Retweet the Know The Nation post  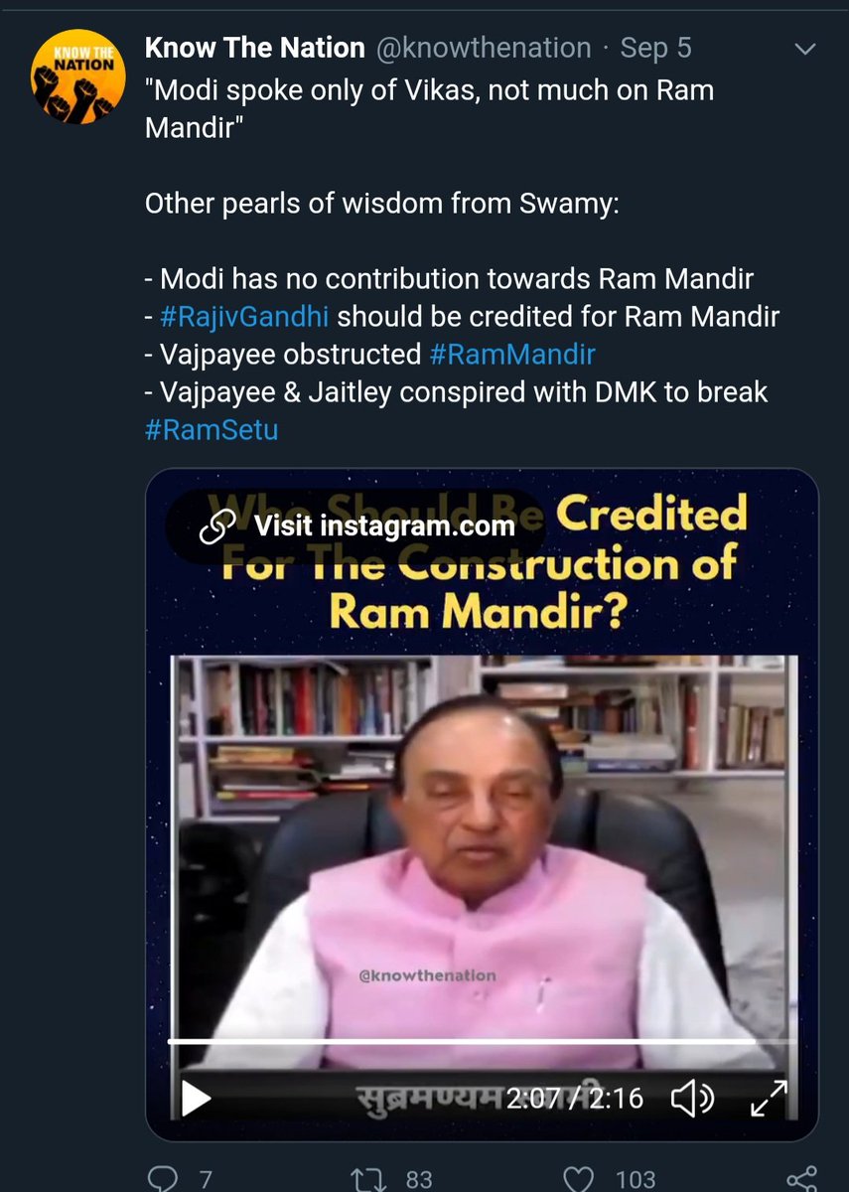point(369,1178)
